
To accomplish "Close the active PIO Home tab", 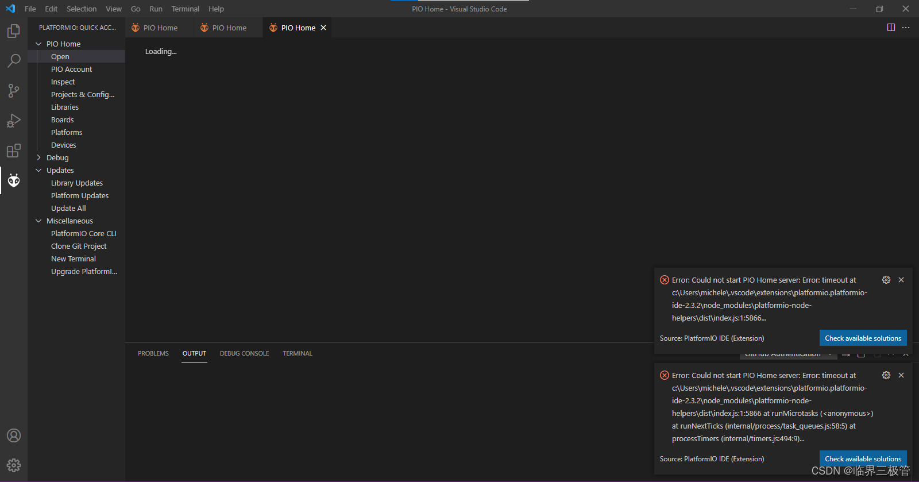I will point(323,28).
